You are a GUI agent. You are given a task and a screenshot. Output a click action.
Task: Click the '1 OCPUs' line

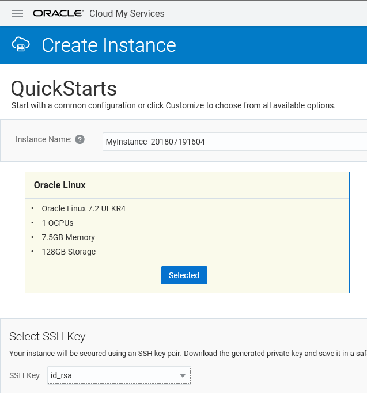(58, 223)
